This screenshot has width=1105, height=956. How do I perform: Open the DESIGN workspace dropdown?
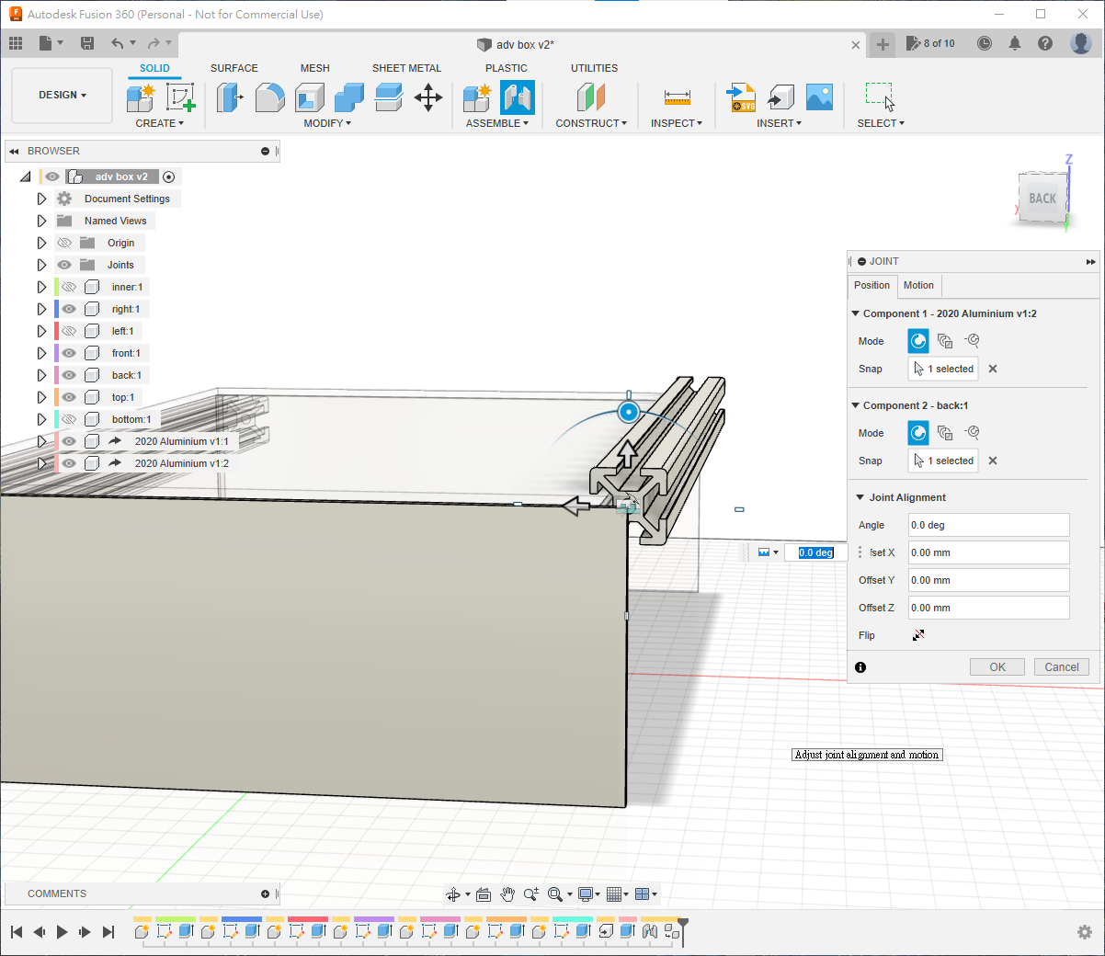62,95
